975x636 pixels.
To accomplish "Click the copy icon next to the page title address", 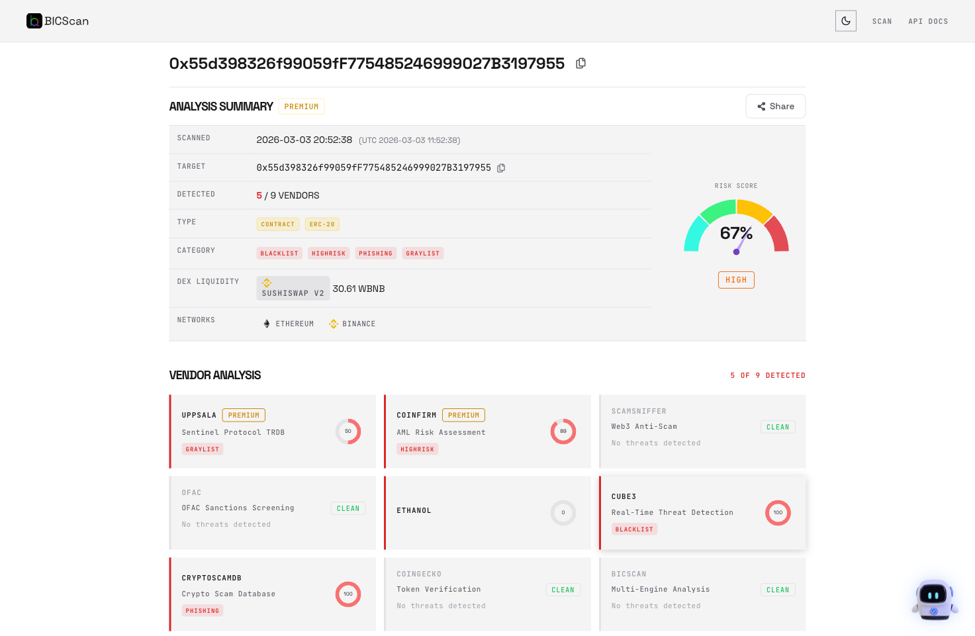I will click(x=580, y=63).
